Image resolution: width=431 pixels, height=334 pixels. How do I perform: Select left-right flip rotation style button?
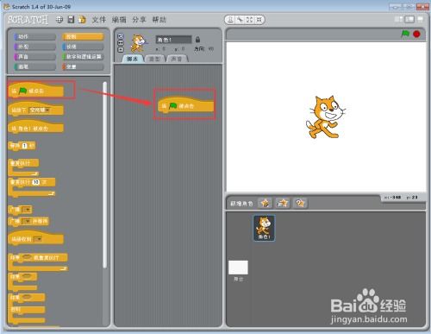[121, 43]
